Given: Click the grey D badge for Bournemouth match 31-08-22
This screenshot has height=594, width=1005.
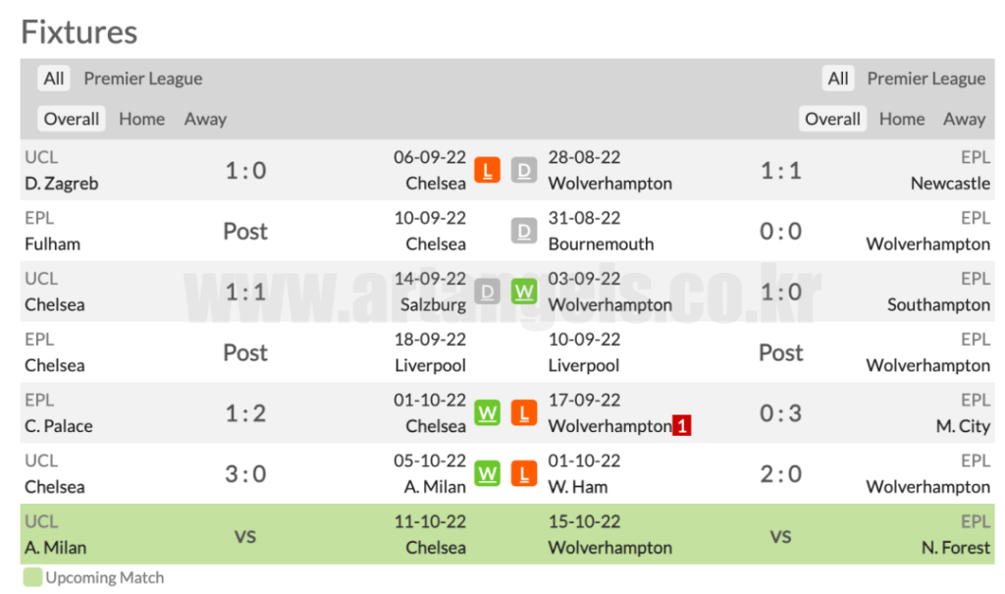Looking at the screenshot, I should pyautogui.click(x=524, y=231).
